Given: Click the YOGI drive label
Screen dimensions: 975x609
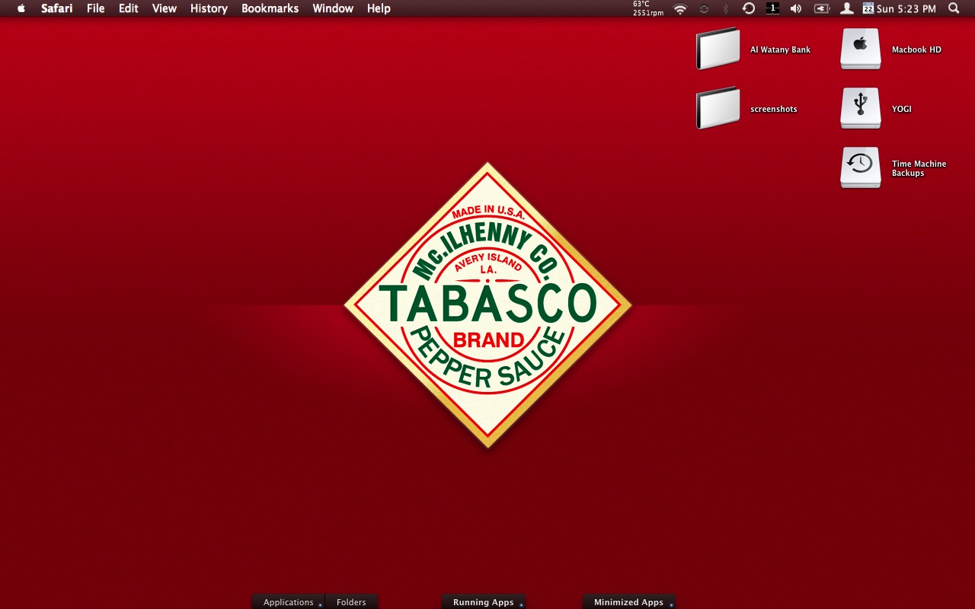Looking at the screenshot, I should pyautogui.click(x=901, y=109).
